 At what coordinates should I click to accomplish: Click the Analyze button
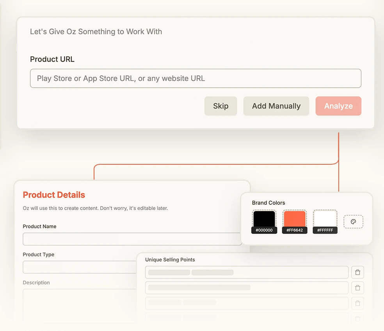(338, 106)
